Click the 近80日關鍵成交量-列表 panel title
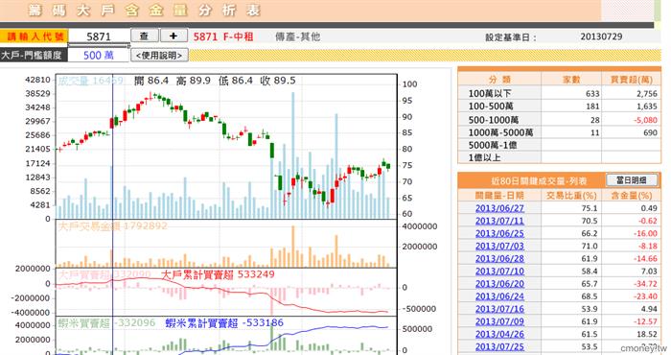Viewport: 671px width, 355px height. tap(539, 181)
